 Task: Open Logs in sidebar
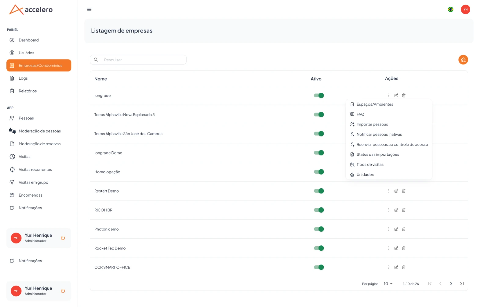39,78
